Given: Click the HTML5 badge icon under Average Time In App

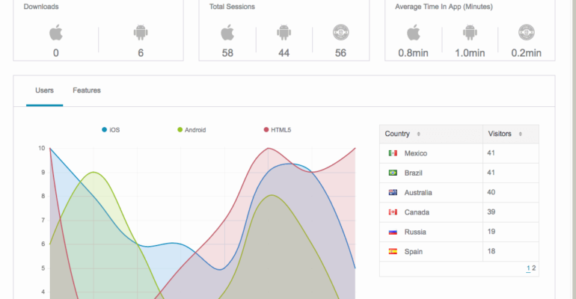Looking at the screenshot, I should (x=527, y=32).
